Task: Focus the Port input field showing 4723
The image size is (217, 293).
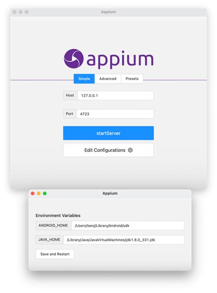Action: pos(115,114)
